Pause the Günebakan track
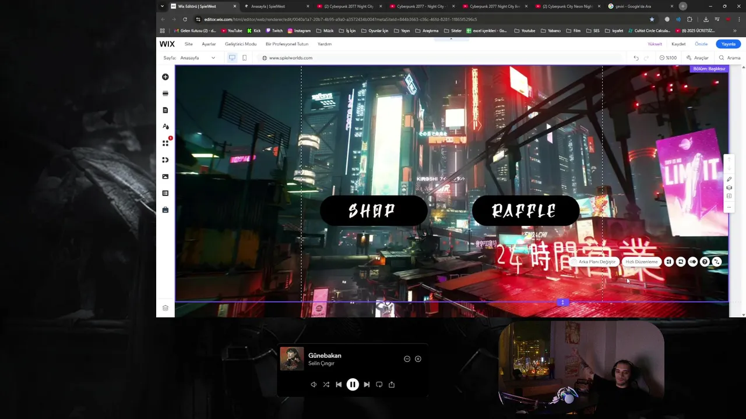Viewport: 746px width, 419px height. click(353, 385)
